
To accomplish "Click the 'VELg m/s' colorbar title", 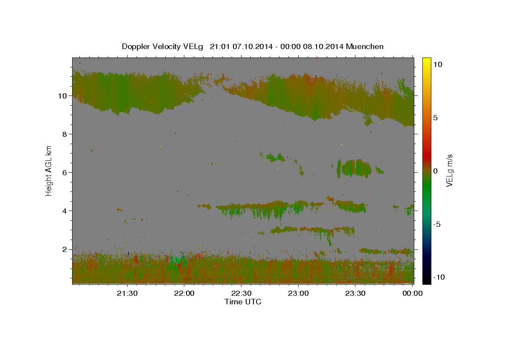I will [450, 170].
